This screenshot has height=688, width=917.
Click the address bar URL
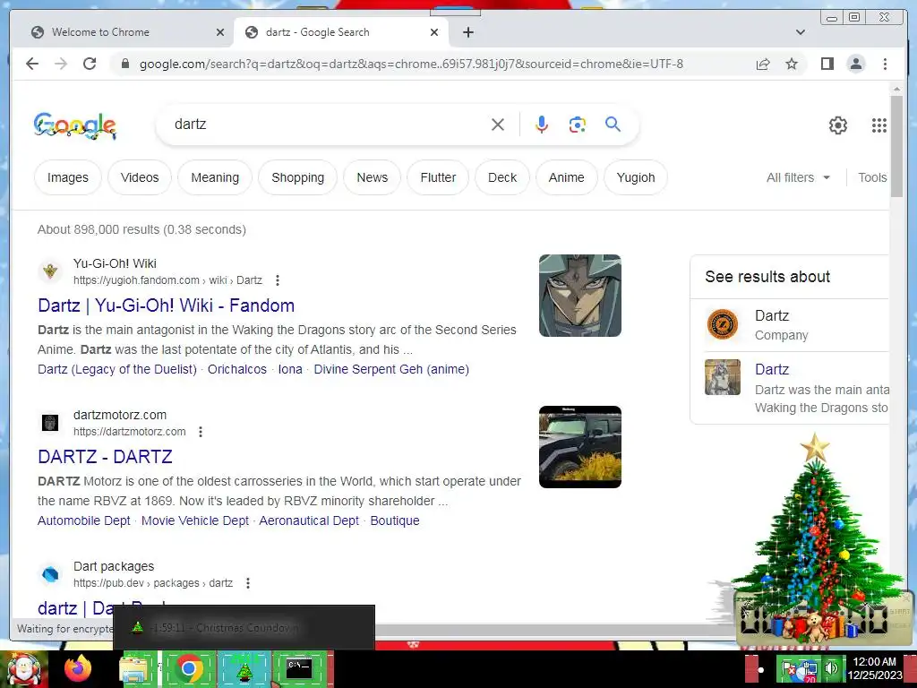point(411,64)
